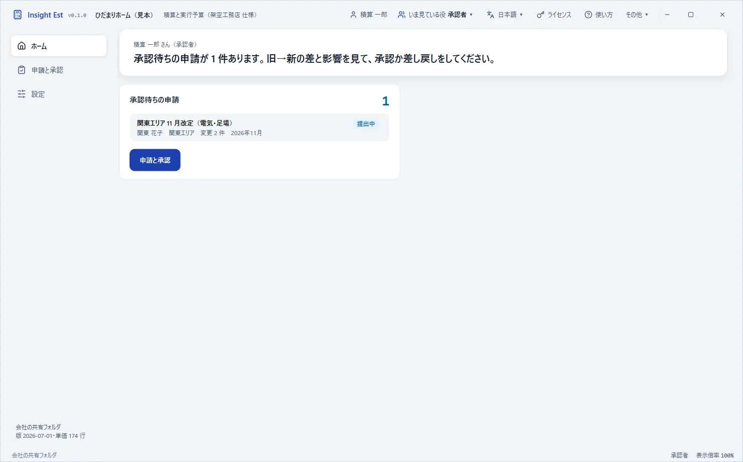This screenshot has width=743, height=462.
Task: Open the ライセンス button in the top bar
Action: coord(554,15)
